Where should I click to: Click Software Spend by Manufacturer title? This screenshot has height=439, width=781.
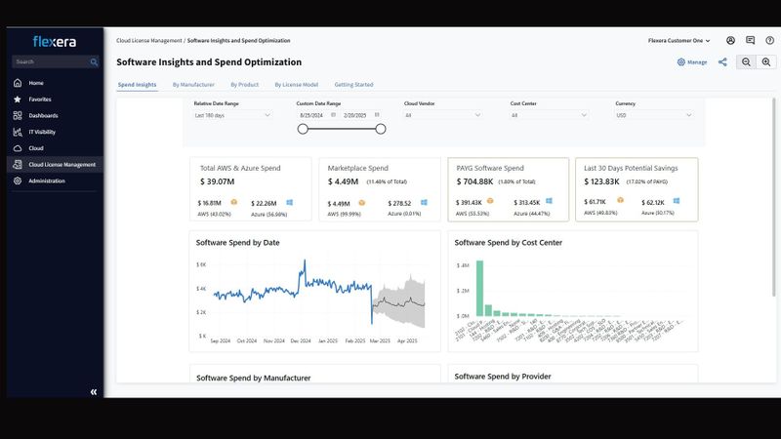click(254, 379)
